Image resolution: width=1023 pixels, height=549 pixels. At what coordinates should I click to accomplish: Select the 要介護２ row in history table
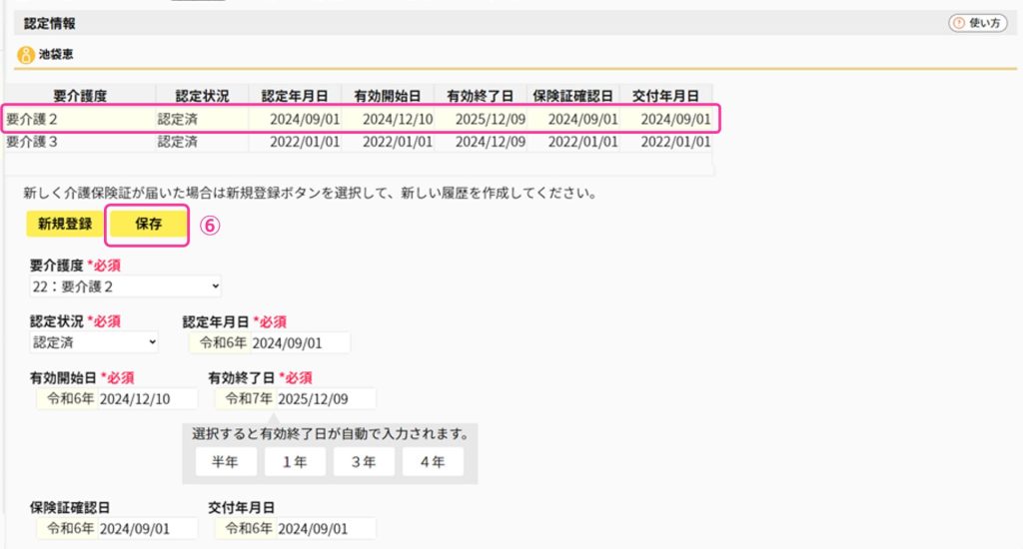[x=359, y=120]
